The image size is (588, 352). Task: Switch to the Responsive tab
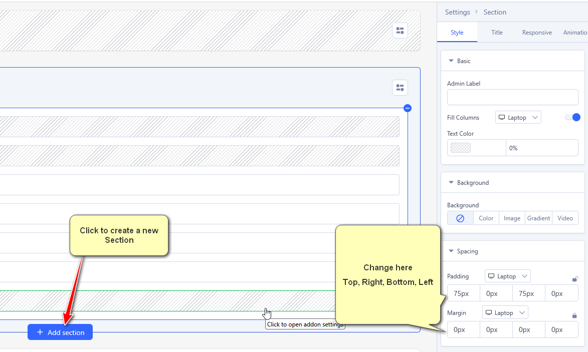pyautogui.click(x=537, y=33)
